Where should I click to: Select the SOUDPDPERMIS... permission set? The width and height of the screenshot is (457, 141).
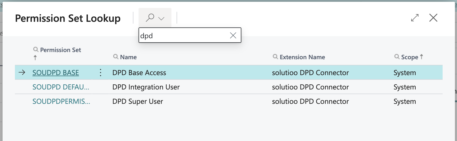[x=61, y=101]
